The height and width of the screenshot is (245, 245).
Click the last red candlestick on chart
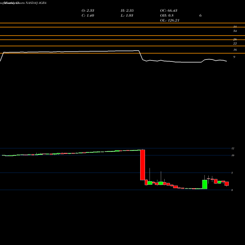click(227, 184)
